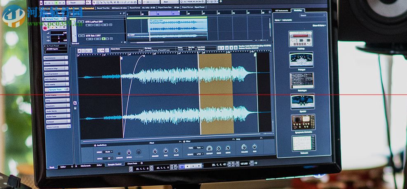This screenshot has height=189, width=407.
Task: Open the Prologue instrument thumbnail
Action: click(x=301, y=60)
